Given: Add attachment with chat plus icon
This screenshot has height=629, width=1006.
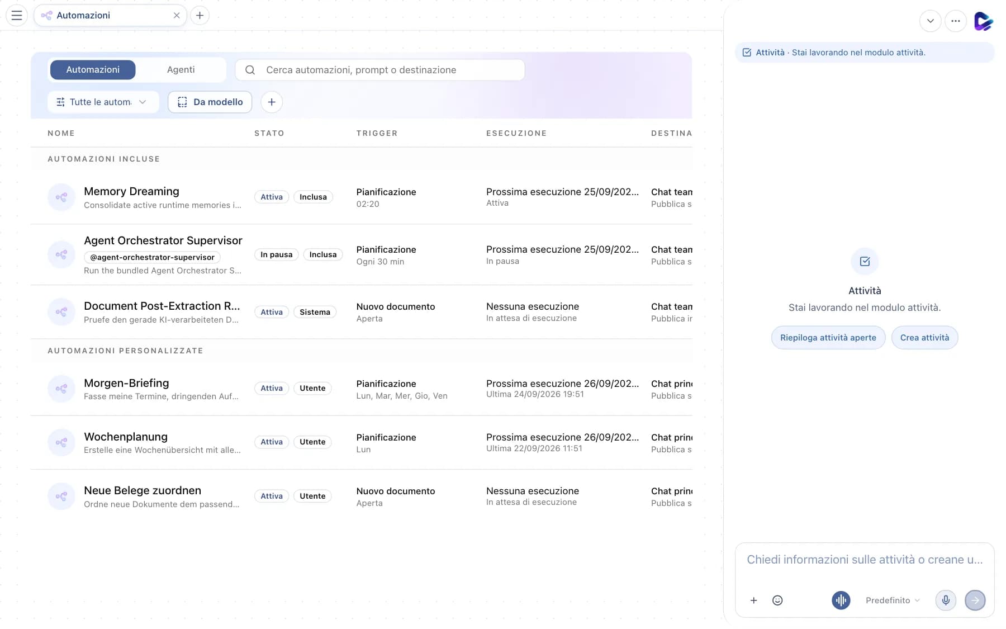Looking at the screenshot, I should [x=753, y=600].
